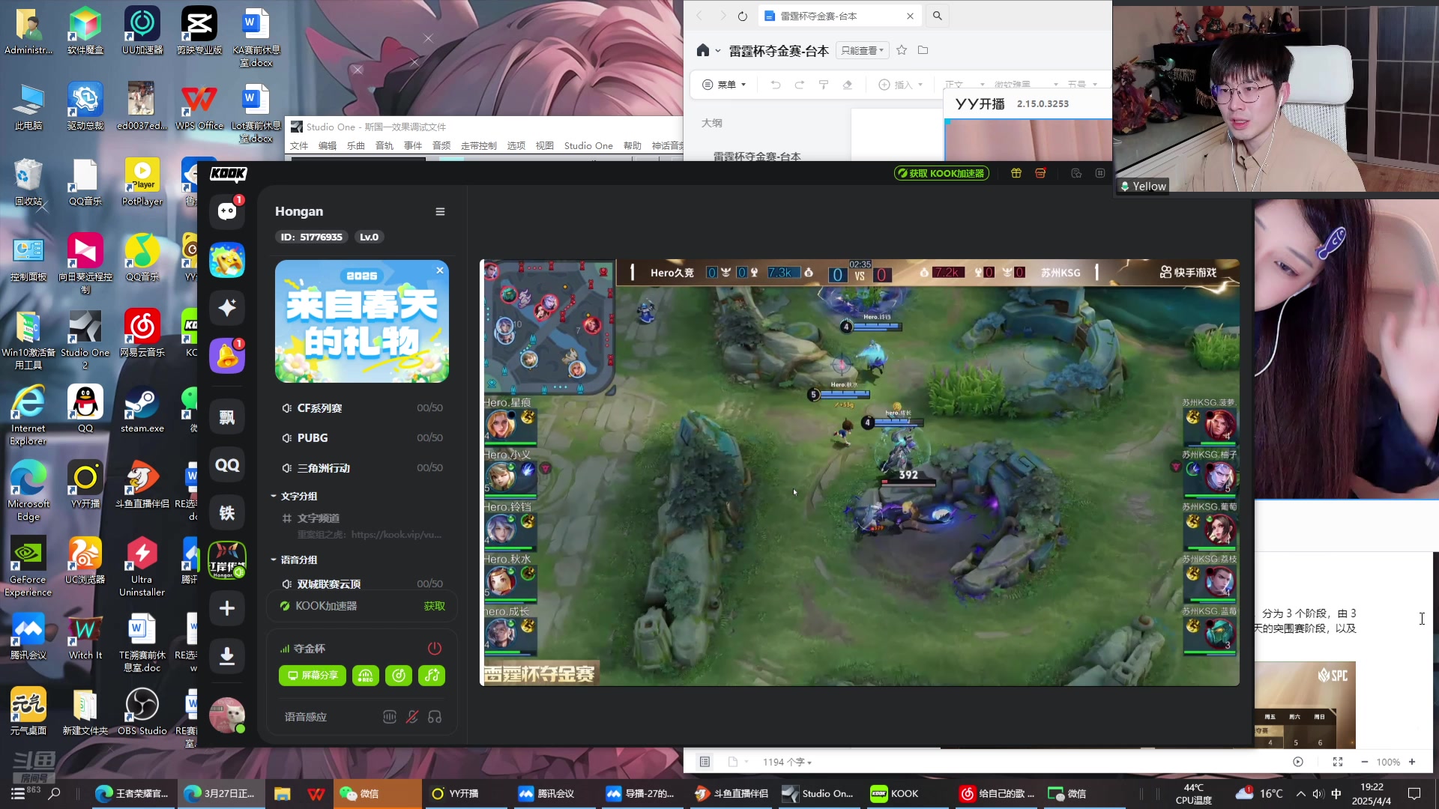The height and width of the screenshot is (809, 1439).
Task: Show hidden system tray icons
Action: [x=1300, y=794]
